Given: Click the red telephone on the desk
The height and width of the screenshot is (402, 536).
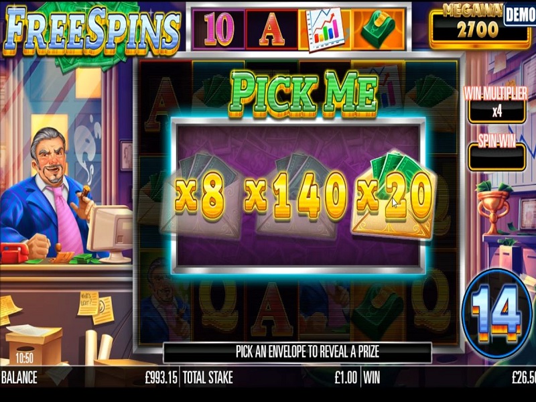Looking at the screenshot, I should (13, 253).
